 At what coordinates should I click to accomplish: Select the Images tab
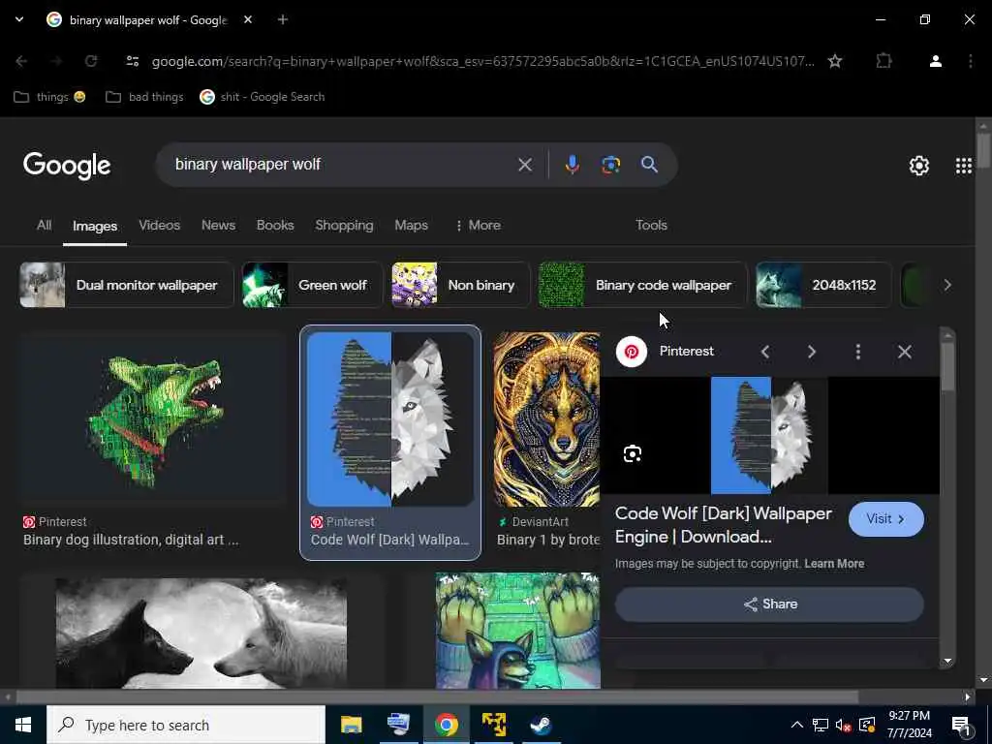pos(95,226)
